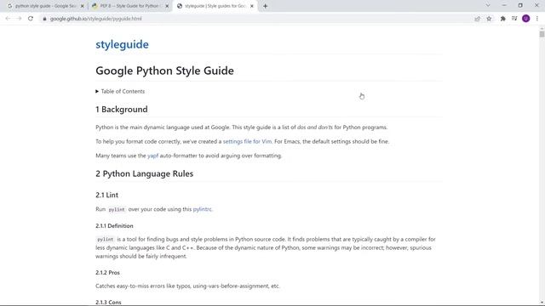Open the pylintrc link
Image resolution: width=545 pixels, height=306 pixels.
tap(203, 209)
